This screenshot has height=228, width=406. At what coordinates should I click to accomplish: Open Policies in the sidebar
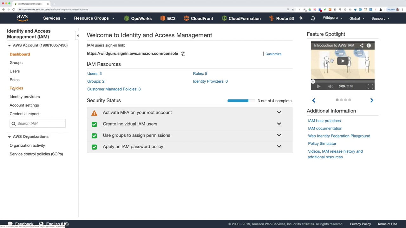(x=16, y=88)
